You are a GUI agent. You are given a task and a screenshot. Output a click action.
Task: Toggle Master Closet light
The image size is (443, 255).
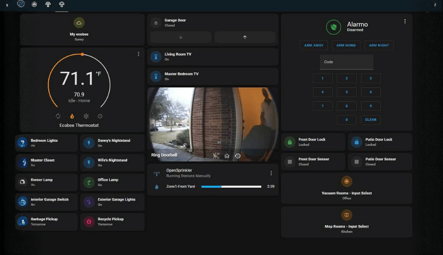tap(22, 163)
